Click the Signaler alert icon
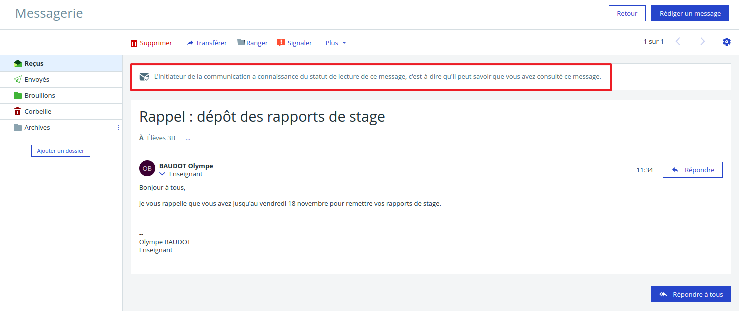This screenshot has width=739, height=311. [x=281, y=43]
